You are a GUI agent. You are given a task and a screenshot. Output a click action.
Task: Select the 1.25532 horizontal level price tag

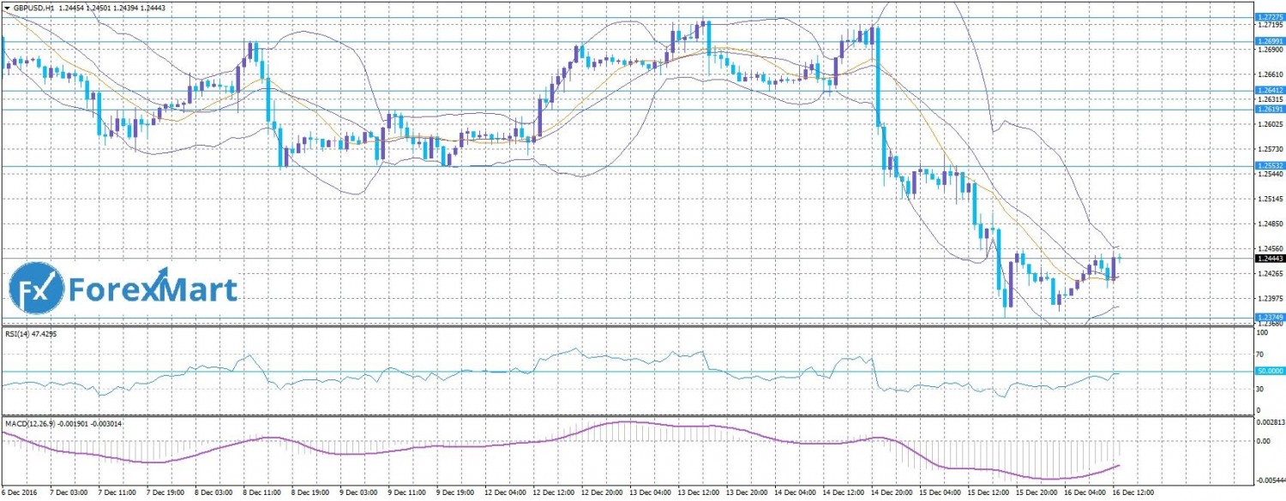point(1268,165)
